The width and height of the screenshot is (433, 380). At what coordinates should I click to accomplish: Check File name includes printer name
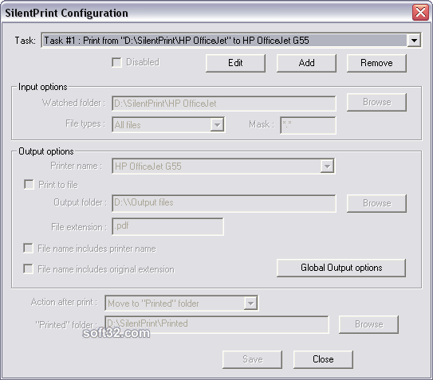[x=28, y=249]
